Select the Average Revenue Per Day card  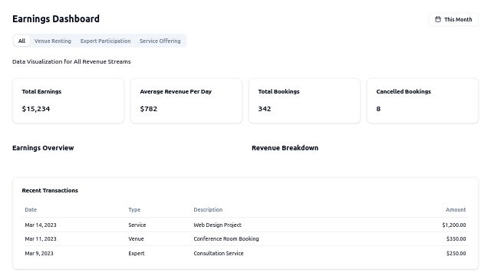[x=186, y=100]
